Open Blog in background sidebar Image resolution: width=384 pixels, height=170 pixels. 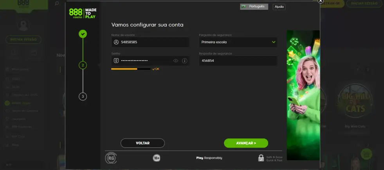[x=15, y=145]
